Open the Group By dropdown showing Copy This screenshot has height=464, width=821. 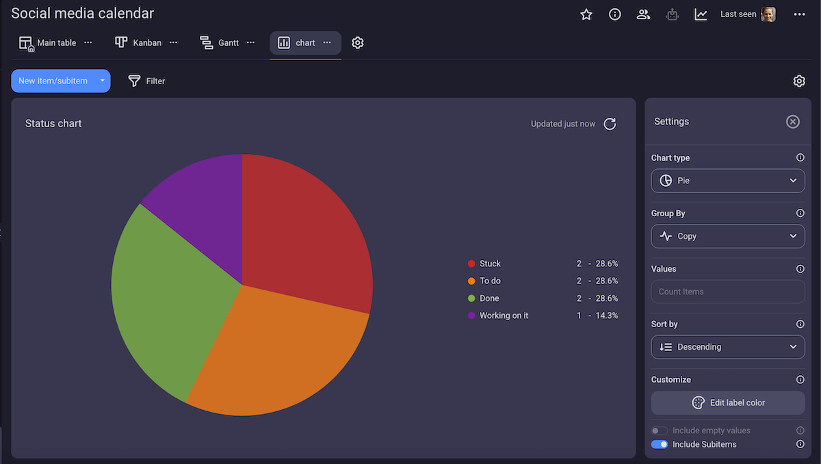727,236
